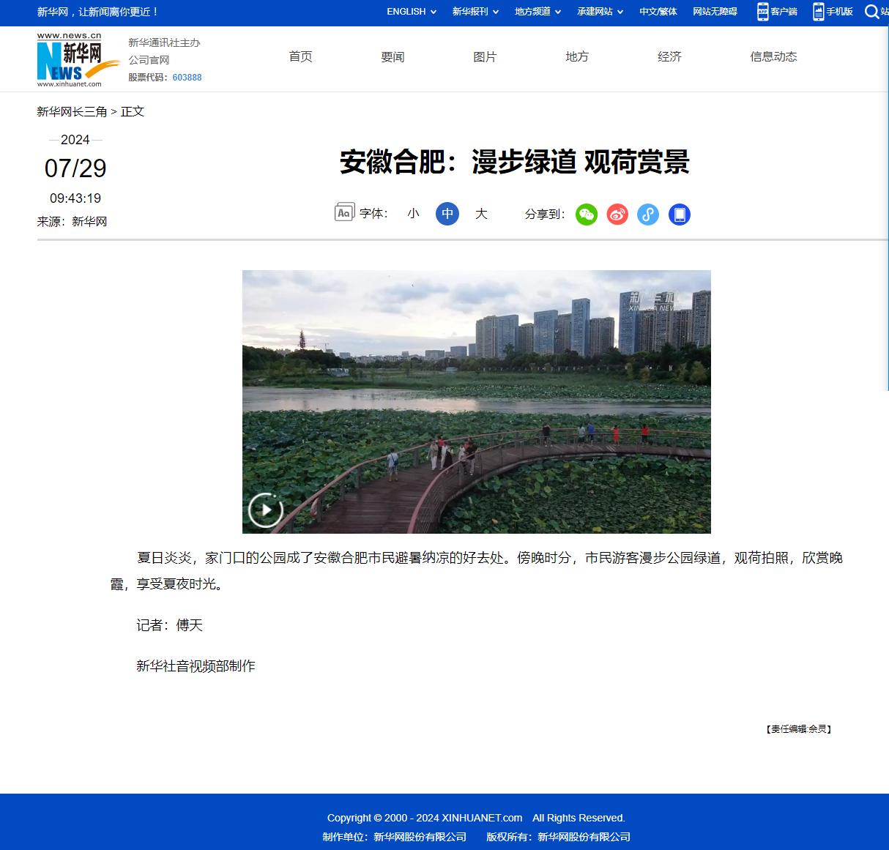Screen dimensions: 889x850
Task: Open the 承建网站 dropdown menu
Action: [x=600, y=12]
